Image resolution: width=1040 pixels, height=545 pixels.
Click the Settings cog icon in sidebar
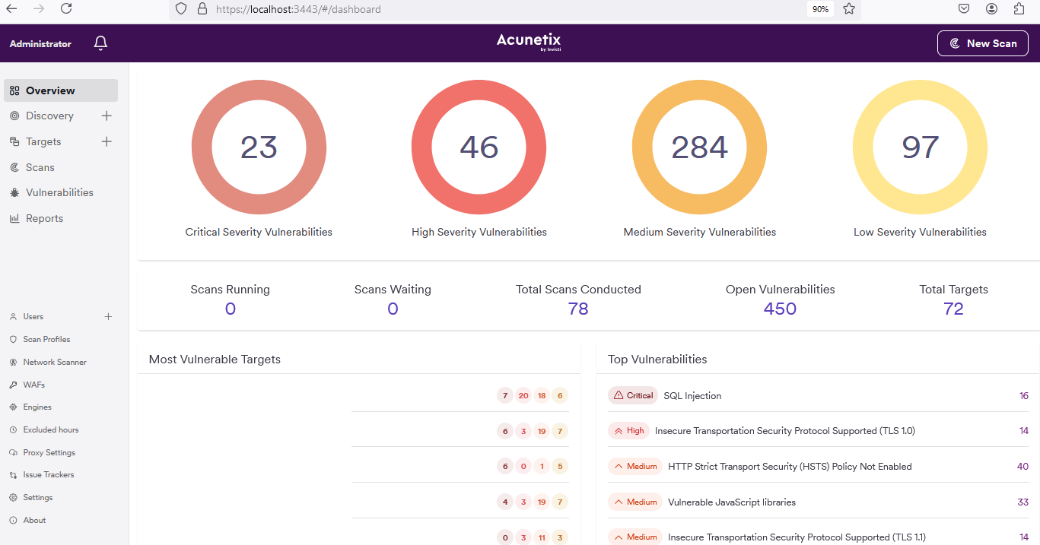click(13, 497)
